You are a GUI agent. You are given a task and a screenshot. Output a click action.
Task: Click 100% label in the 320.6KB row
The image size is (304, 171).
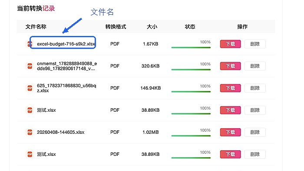(205, 64)
